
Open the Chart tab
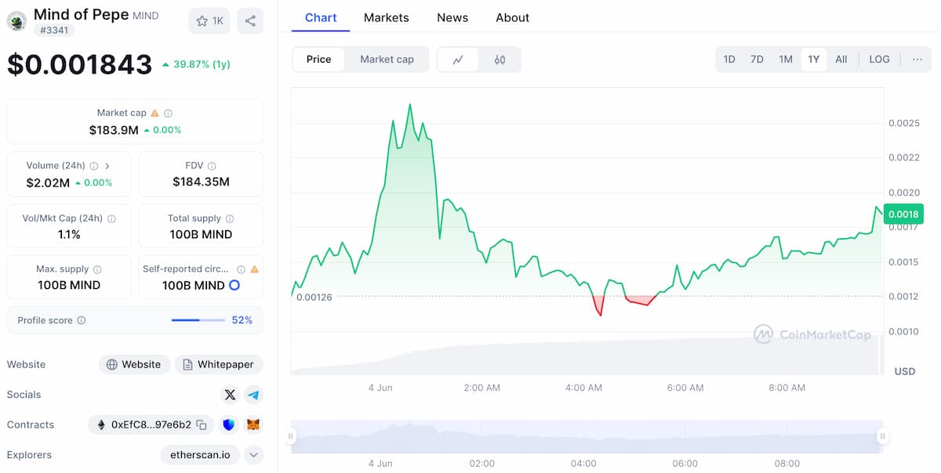(321, 17)
